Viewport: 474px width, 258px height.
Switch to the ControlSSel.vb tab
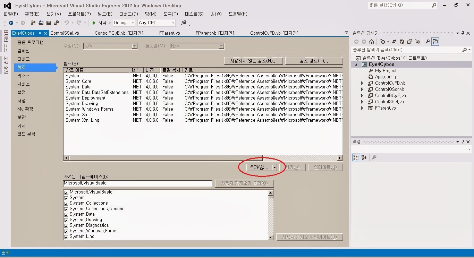coord(64,33)
